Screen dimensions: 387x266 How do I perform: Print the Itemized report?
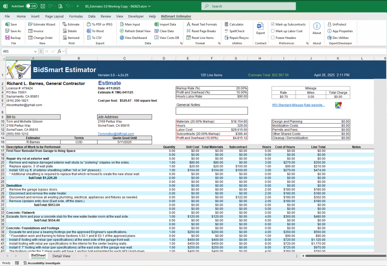pos(71,38)
